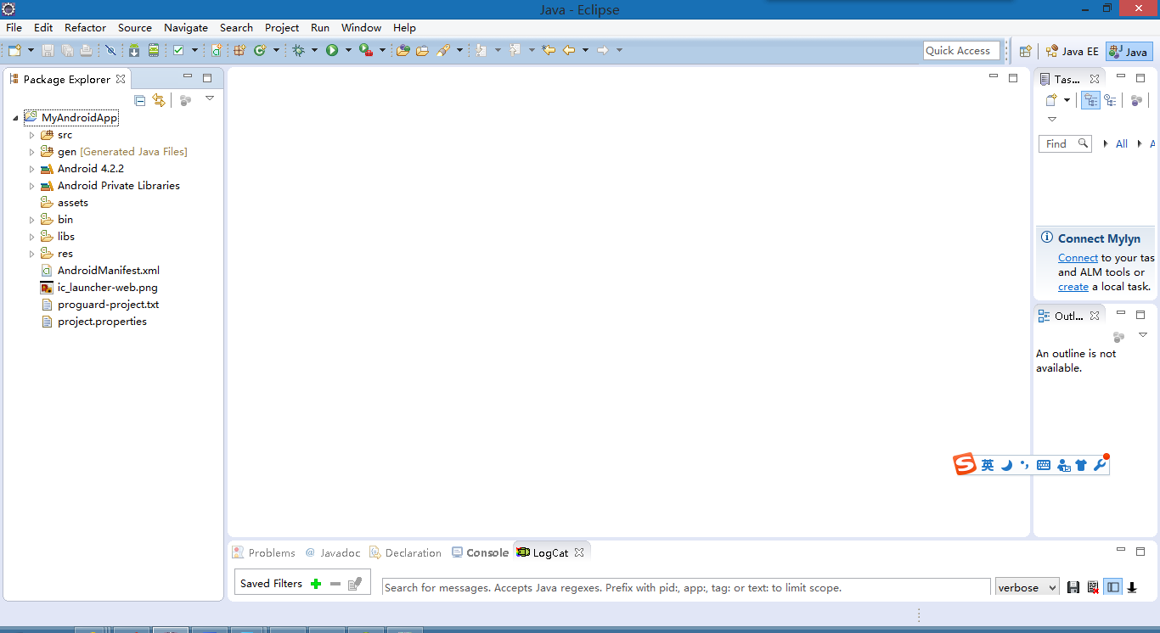Toggle the LogCat saved filters display button

click(x=1112, y=587)
